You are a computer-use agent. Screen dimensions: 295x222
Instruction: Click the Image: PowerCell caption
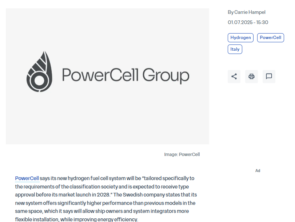point(182,155)
